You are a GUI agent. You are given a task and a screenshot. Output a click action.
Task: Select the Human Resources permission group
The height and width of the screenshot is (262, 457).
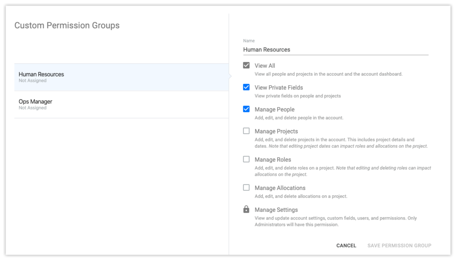tap(122, 77)
